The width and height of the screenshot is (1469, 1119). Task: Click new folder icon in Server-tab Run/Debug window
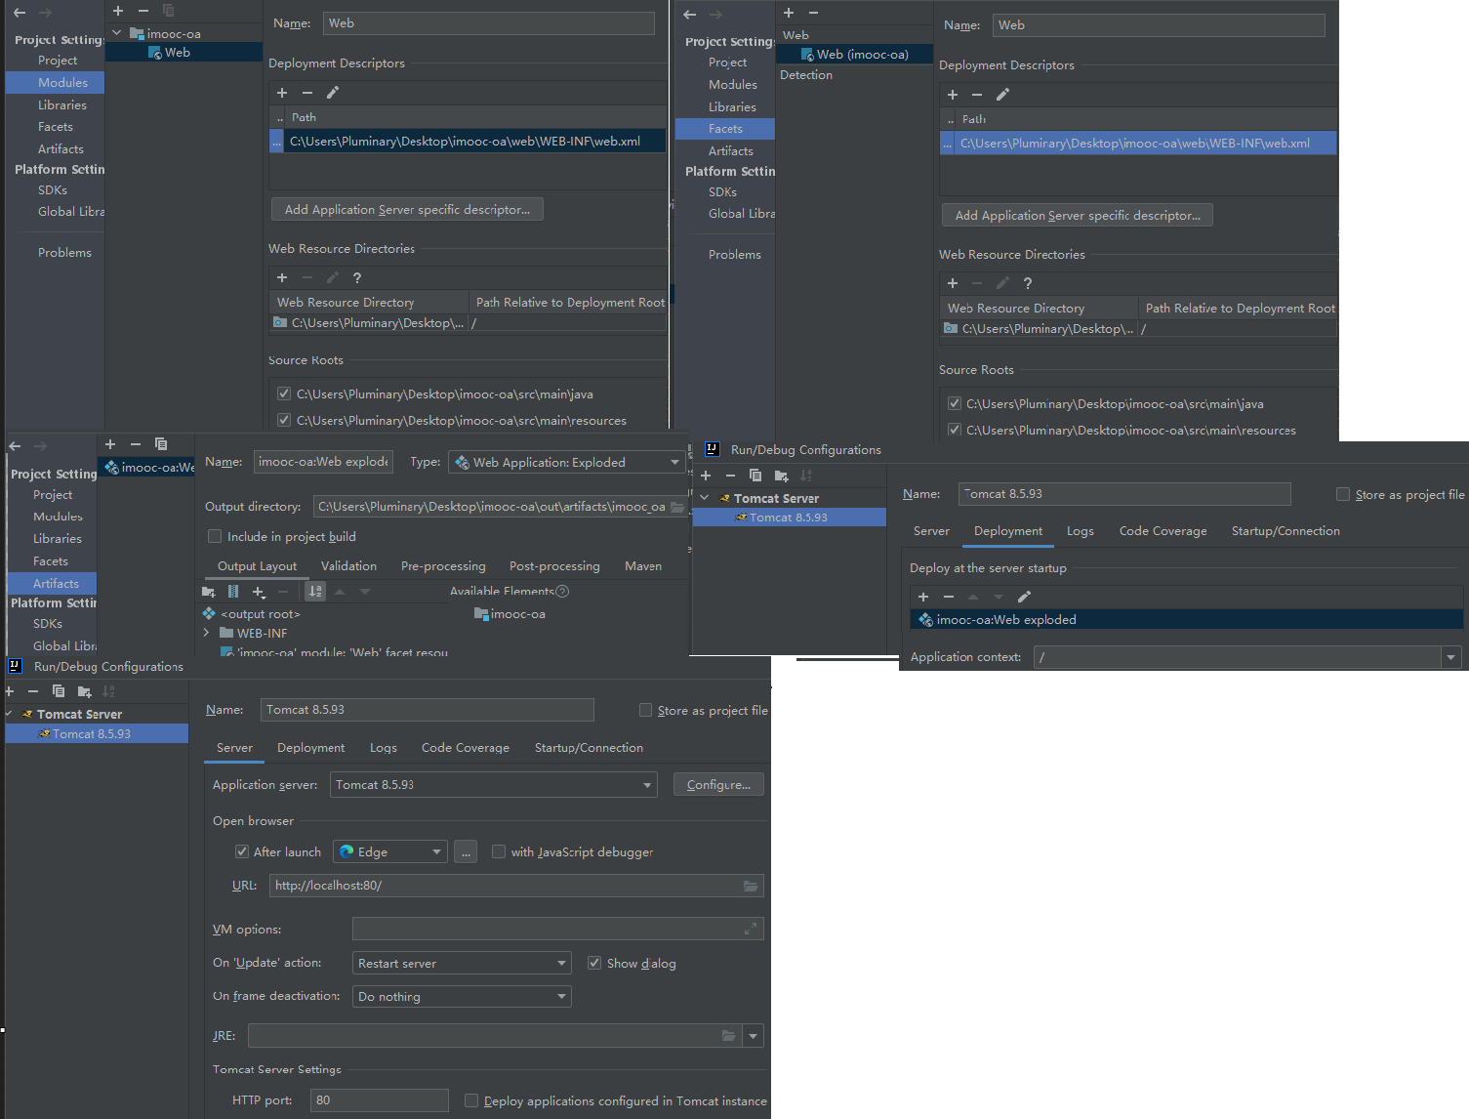click(84, 691)
